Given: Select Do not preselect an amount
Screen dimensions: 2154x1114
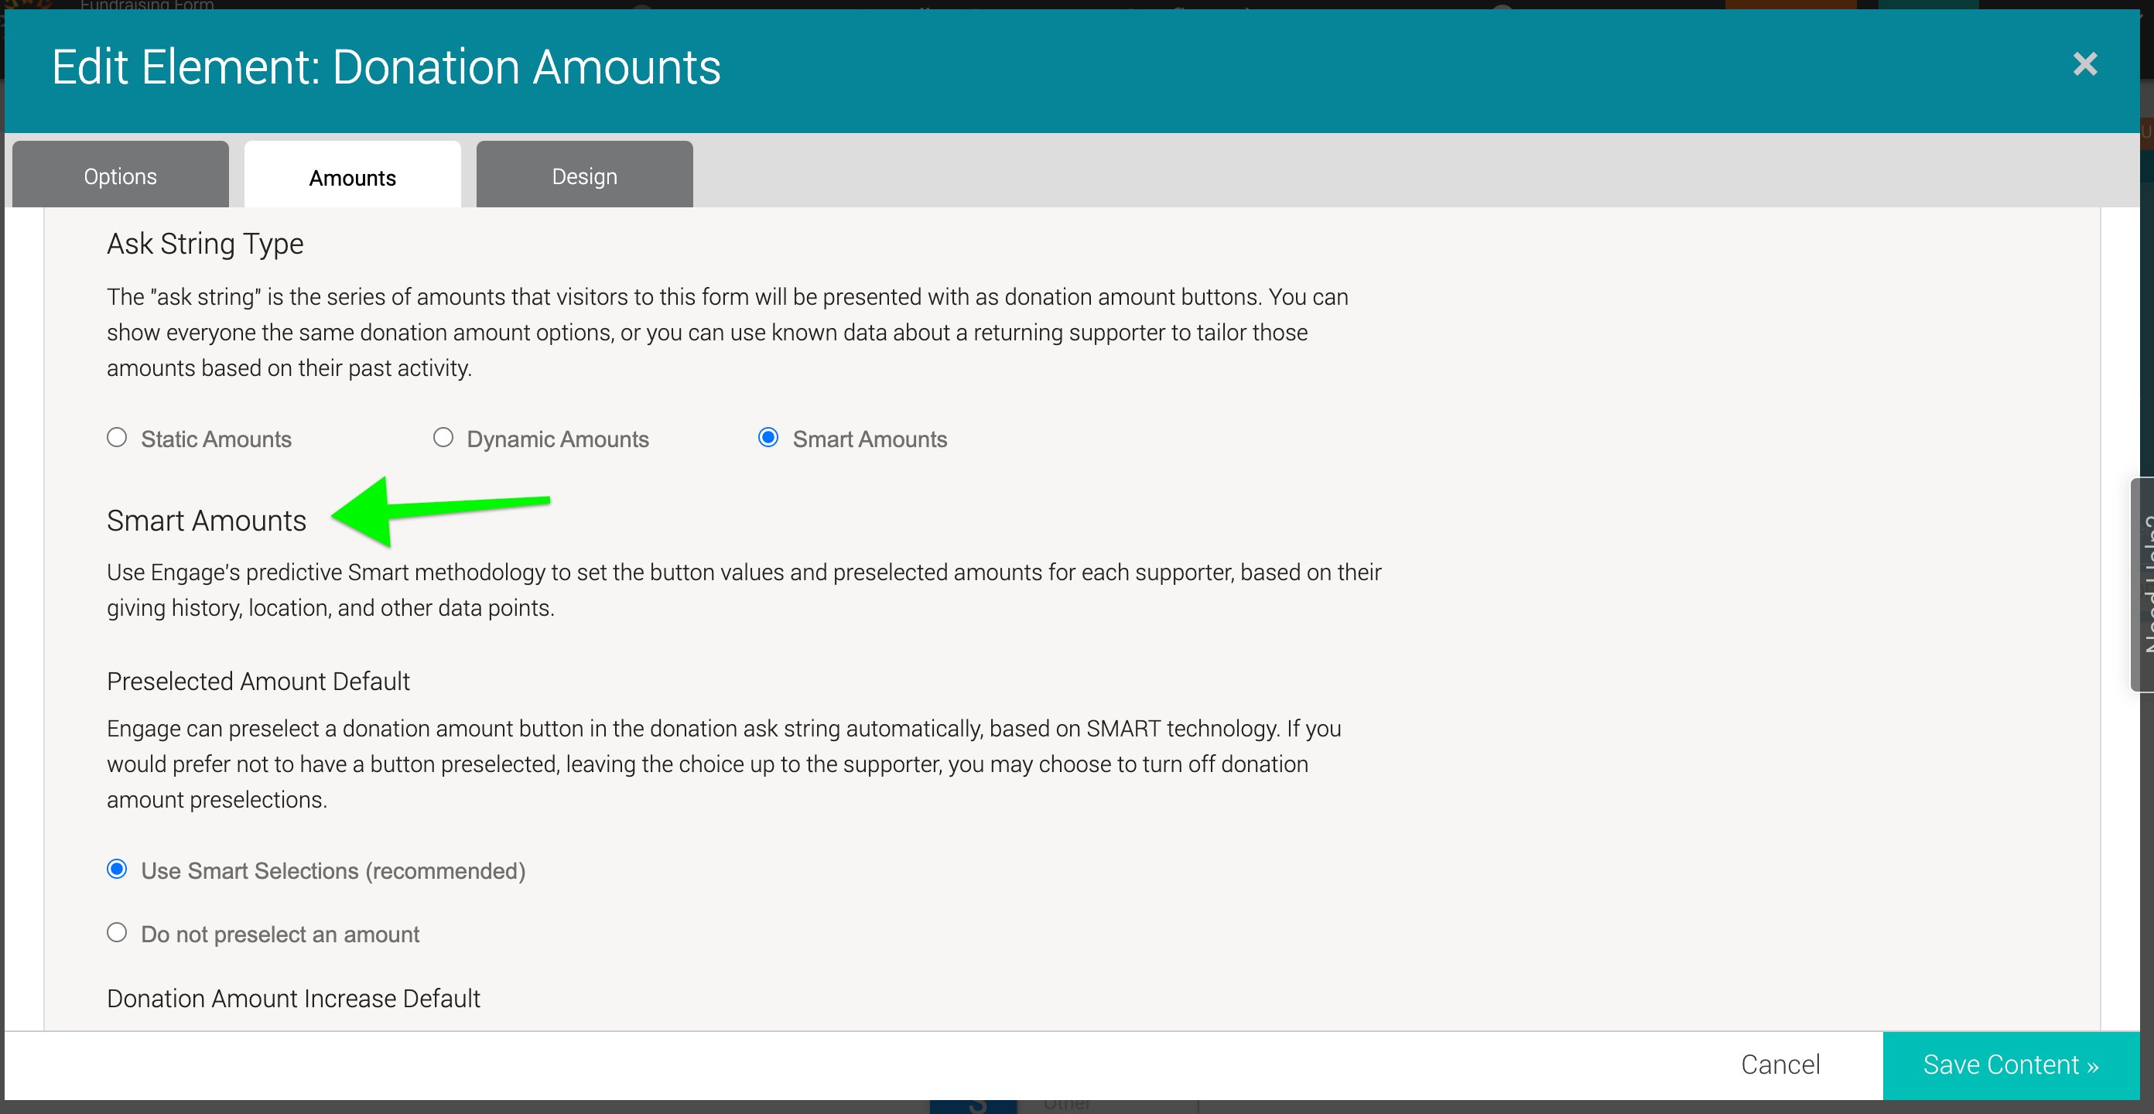Looking at the screenshot, I should point(117,932).
